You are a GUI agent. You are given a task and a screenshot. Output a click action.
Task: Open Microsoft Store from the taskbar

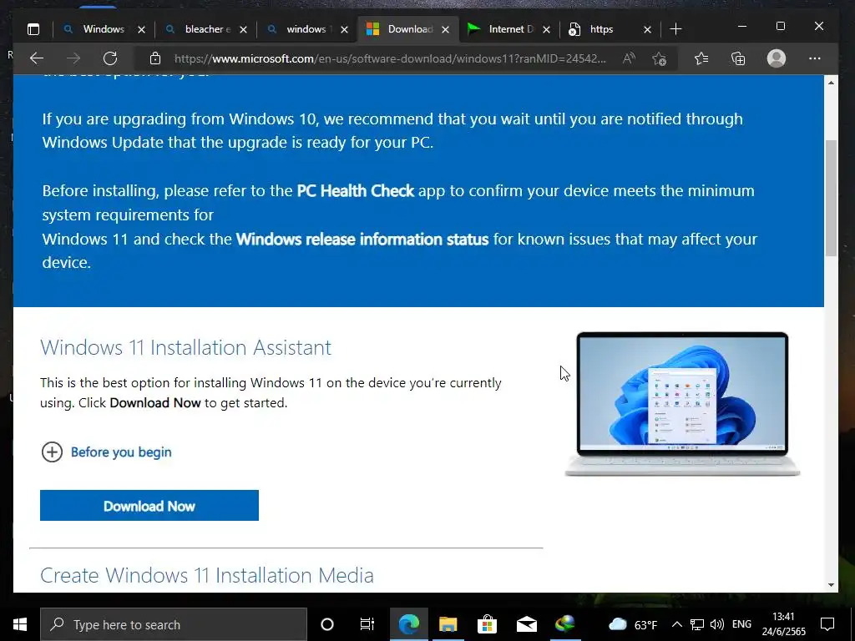pyautogui.click(x=487, y=624)
